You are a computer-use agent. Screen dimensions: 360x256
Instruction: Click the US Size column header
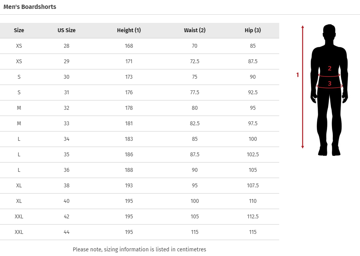pyautogui.click(x=66, y=30)
